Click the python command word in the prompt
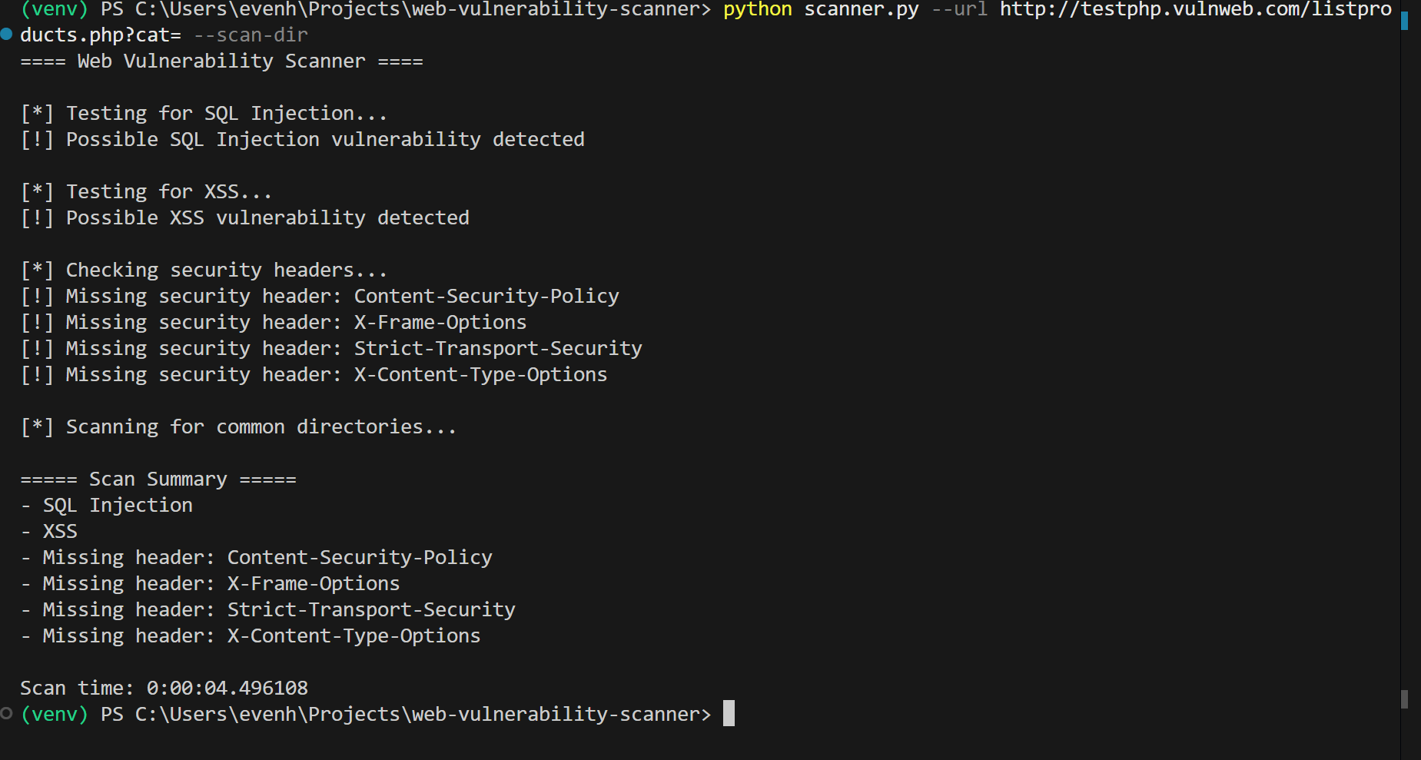The width and height of the screenshot is (1421, 760). pyautogui.click(x=757, y=9)
